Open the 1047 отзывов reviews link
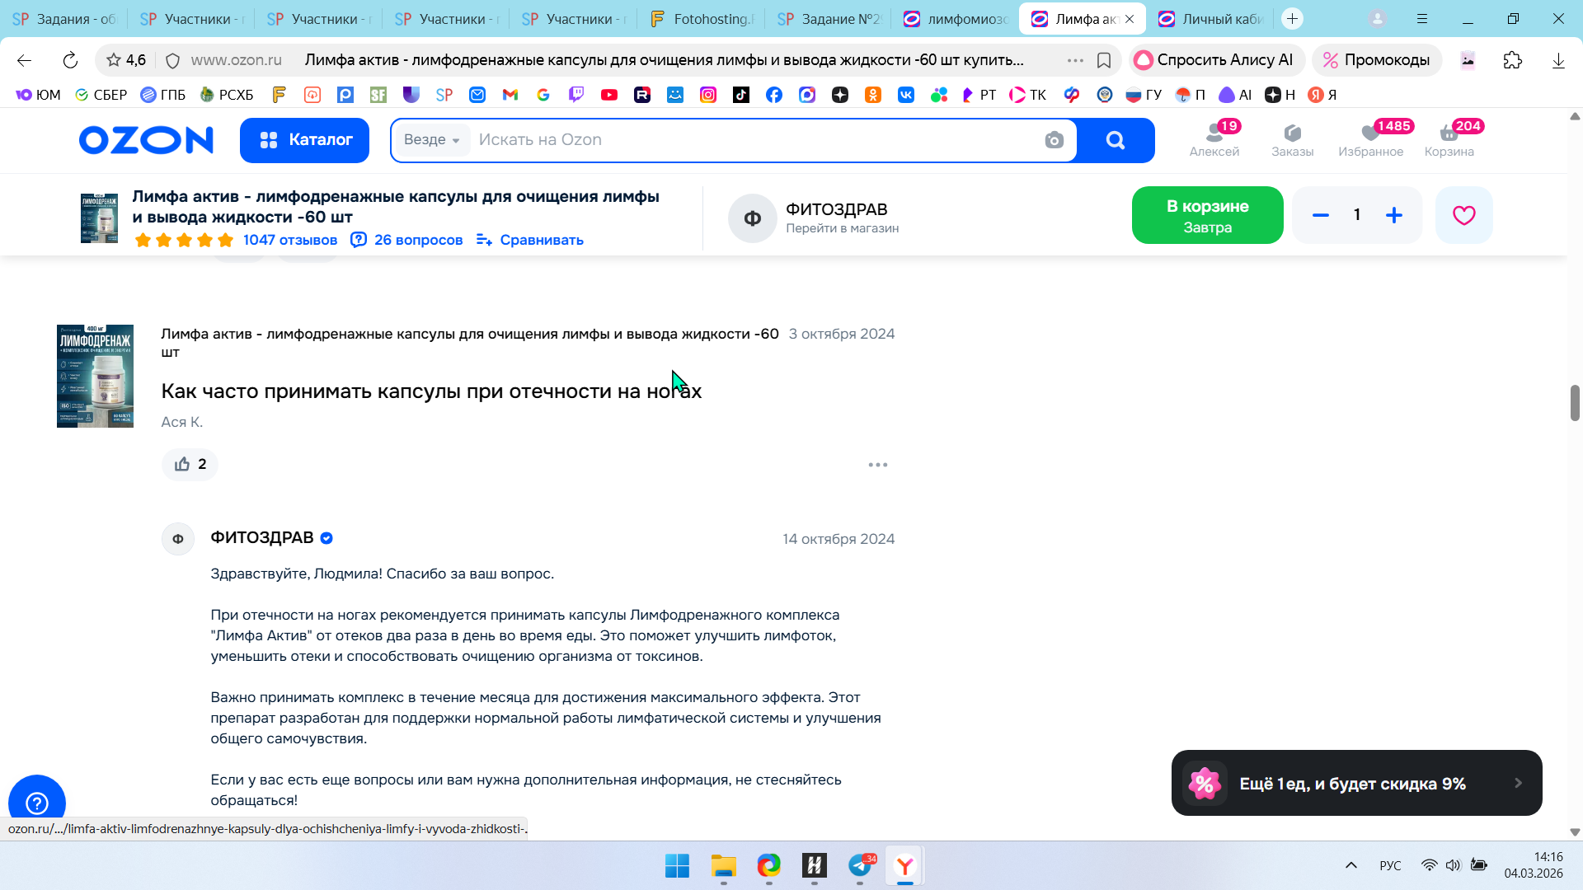Screen dimensions: 1583x890 pyautogui.click(x=289, y=240)
